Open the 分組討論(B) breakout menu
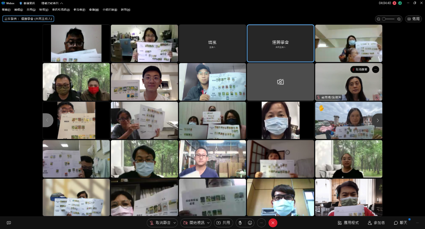Screen dimensions: 425x229 pyautogui.click(x=110, y=10)
